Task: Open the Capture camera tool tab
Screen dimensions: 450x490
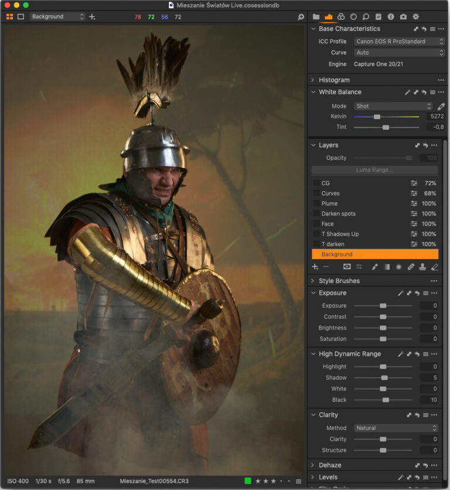Action: [x=403, y=16]
